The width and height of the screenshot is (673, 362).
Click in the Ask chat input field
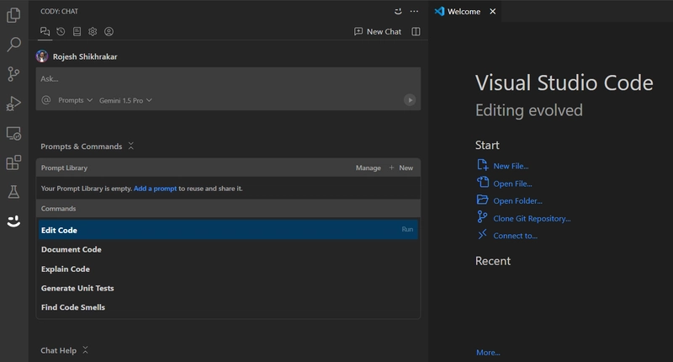(x=227, y=79)
